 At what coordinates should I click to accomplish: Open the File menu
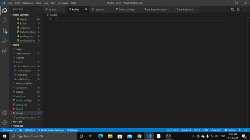(x=10, y=3)
